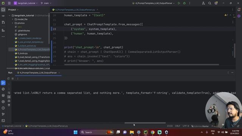Screen dimensions: 242x136
Task: Change the UTF-8 file encoding
Action: click(186, 126)
